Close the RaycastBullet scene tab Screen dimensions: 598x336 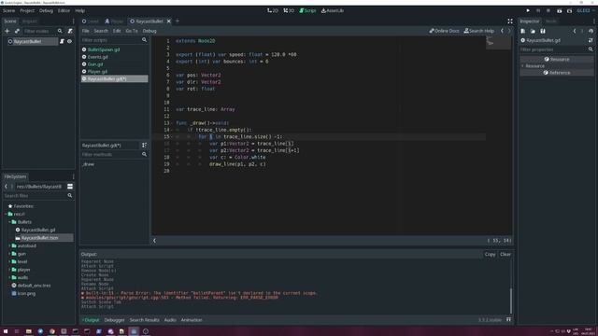(x=168, y=21)
